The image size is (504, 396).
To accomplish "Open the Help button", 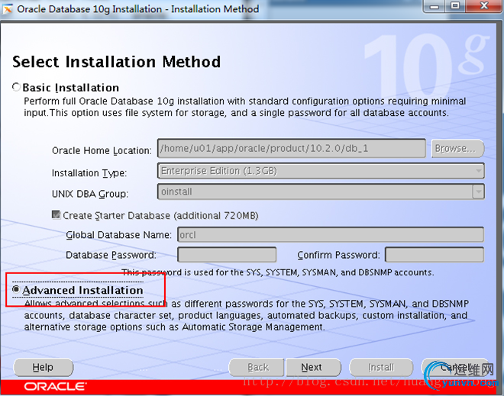I will (43, 367).
